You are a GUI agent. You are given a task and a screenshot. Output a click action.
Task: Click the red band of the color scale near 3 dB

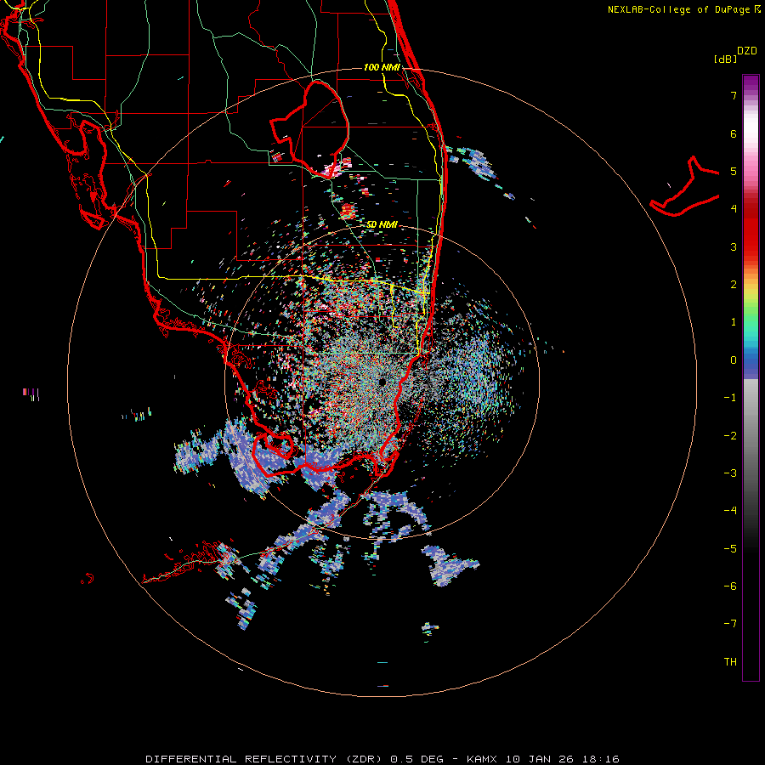[x=751, y=239]
